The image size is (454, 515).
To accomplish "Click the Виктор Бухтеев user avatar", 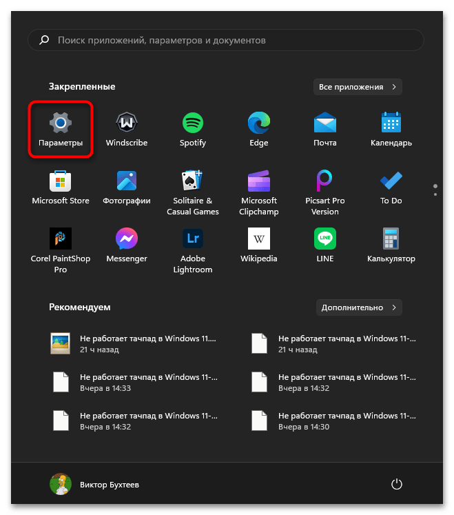I will click(x=61, y=484).
